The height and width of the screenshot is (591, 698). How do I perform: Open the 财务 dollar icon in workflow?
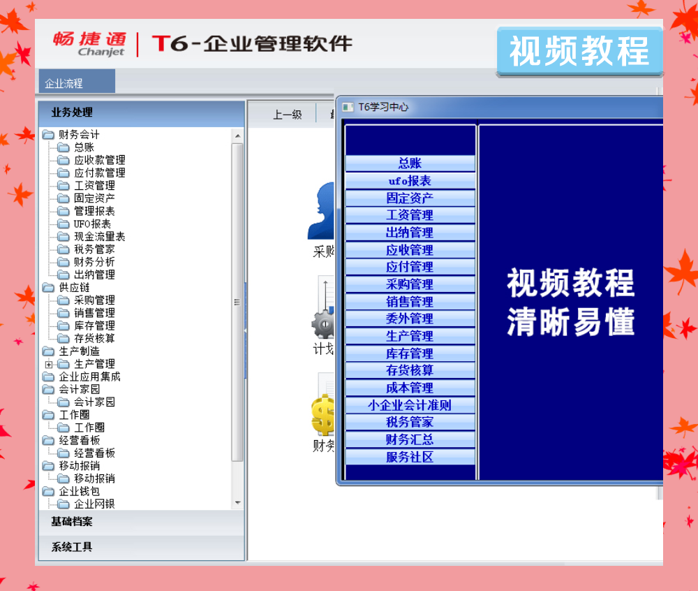tap(323, 405)
